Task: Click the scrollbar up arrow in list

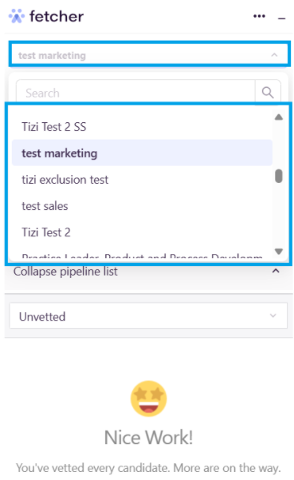Action: (278, 117)
